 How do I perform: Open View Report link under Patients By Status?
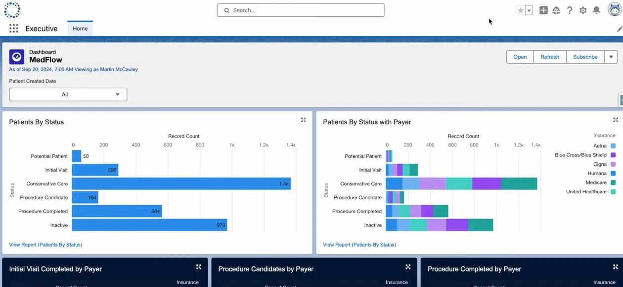[x=45, y=245]
